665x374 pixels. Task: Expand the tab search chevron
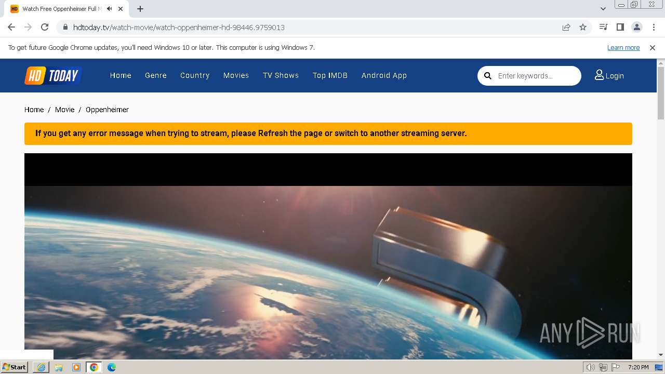(603, 9)
